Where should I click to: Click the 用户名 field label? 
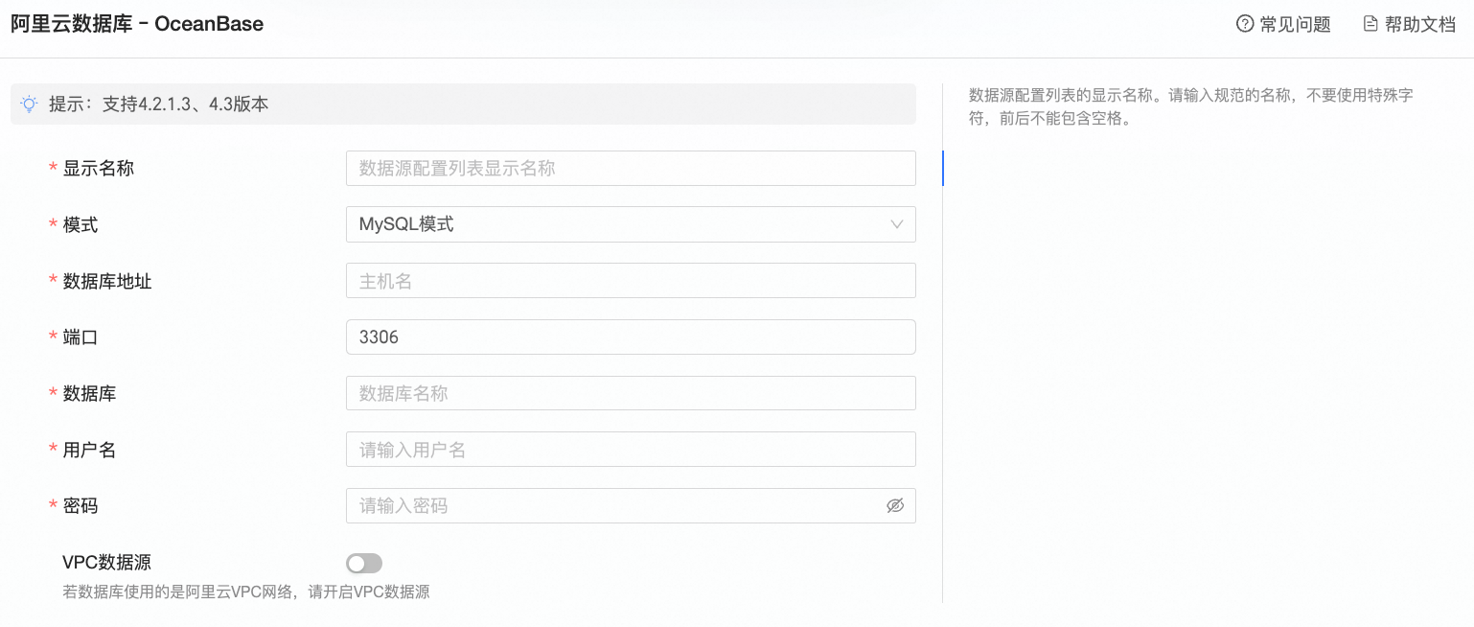click(x=89, y=450)
